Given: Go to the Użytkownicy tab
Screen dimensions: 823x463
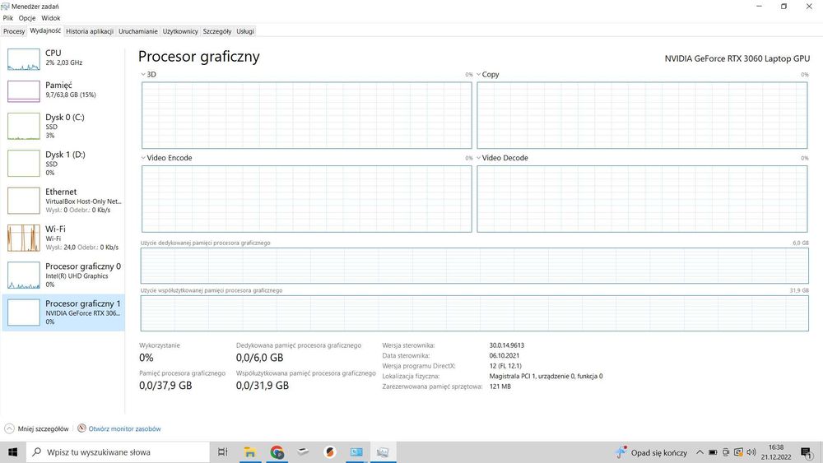Looking at the screenshot, I should [180, 31].
